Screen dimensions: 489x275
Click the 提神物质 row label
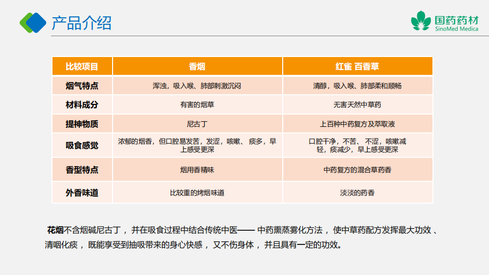click(82, 123)
